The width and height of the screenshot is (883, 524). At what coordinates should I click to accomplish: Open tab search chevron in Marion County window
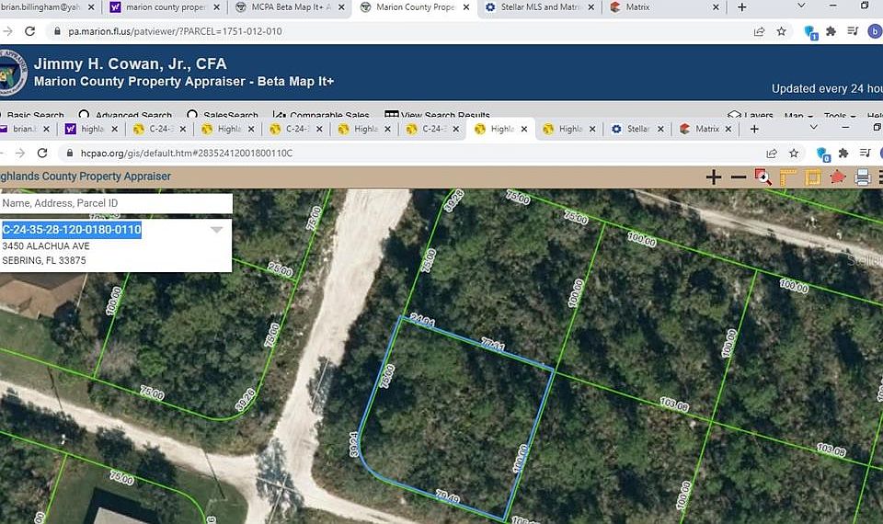(801, 6)
